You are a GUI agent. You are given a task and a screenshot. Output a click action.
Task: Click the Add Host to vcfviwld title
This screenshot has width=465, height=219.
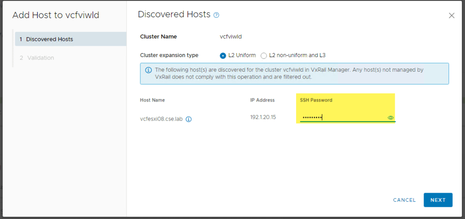tap(56, 15)
